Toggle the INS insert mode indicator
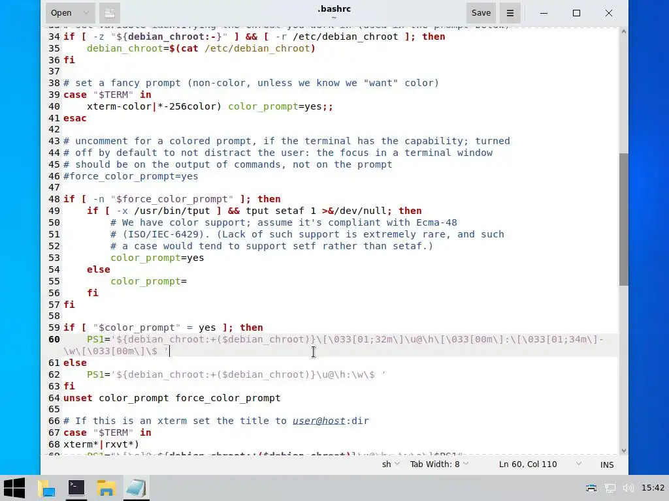669x501 pixels. 607,464
